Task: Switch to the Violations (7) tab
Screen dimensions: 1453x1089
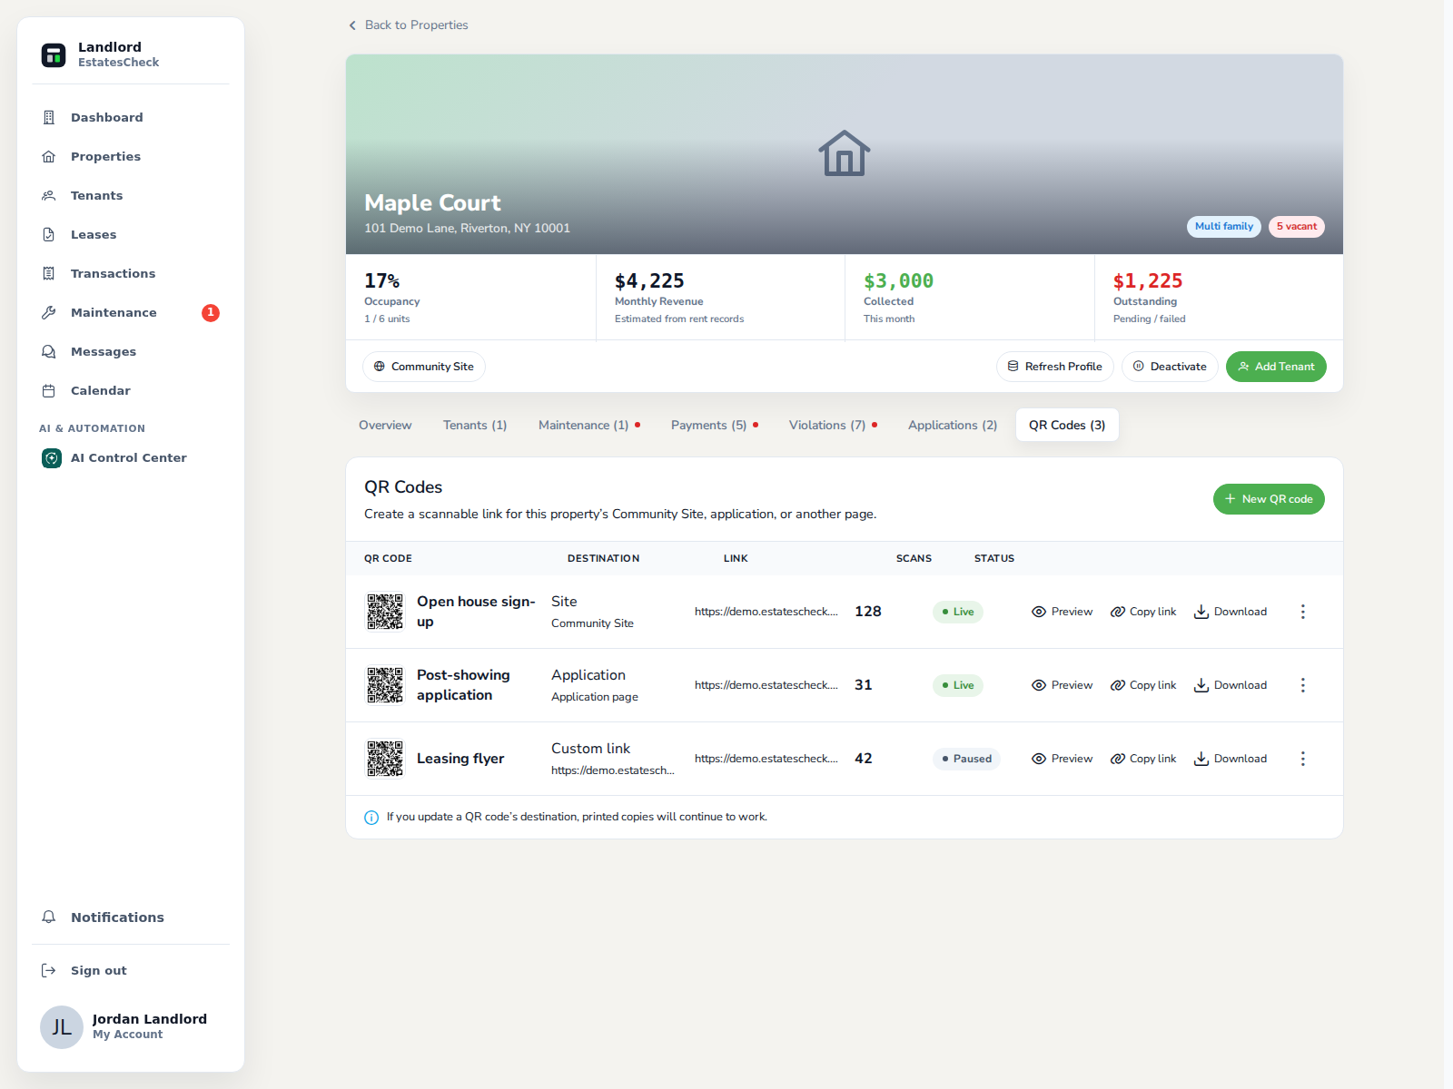Action: click(833, 425)
